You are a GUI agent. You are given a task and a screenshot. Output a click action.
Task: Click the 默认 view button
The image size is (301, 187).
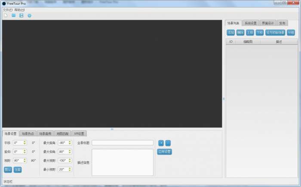(x=8, y=169)
